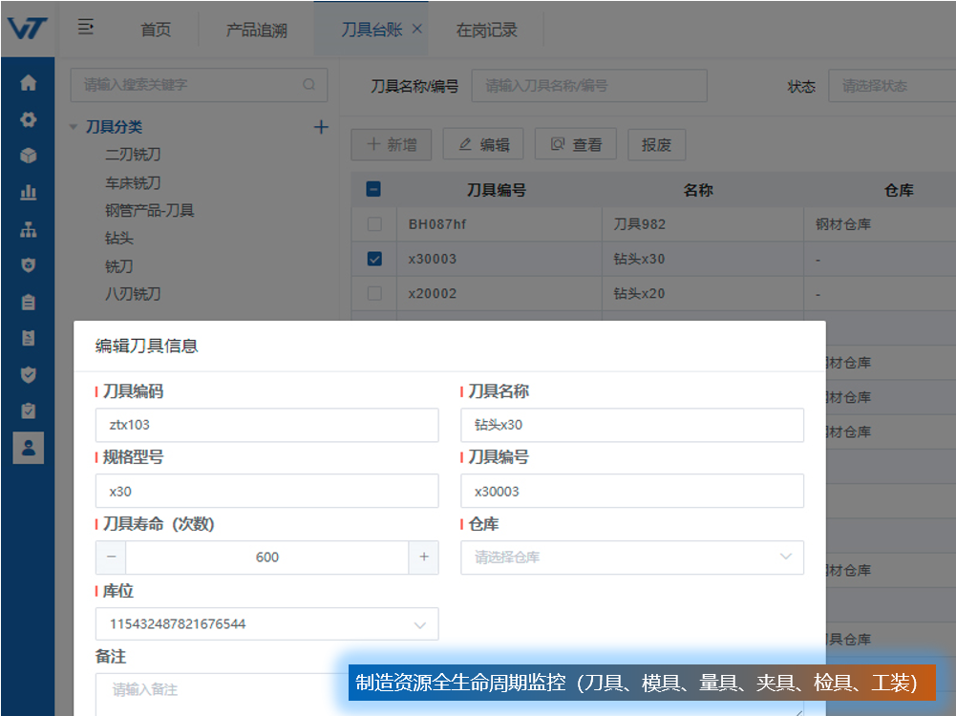Expand the 库位 location dropdown
The width and height of the screenshot is (956, 716).
(x=266, y=624)
